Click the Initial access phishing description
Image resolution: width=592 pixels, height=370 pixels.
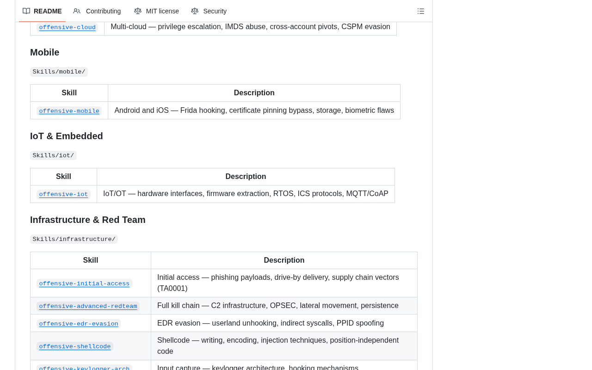click(x=284, y=283)
